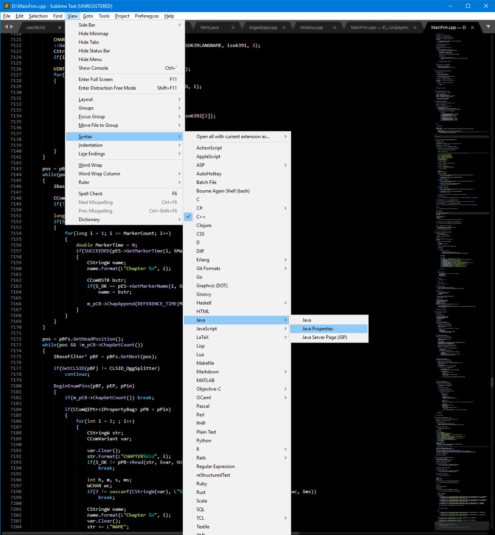Expand the Side Bar submenu
This screenshot has height=535, width=495.
coord(125,25)
